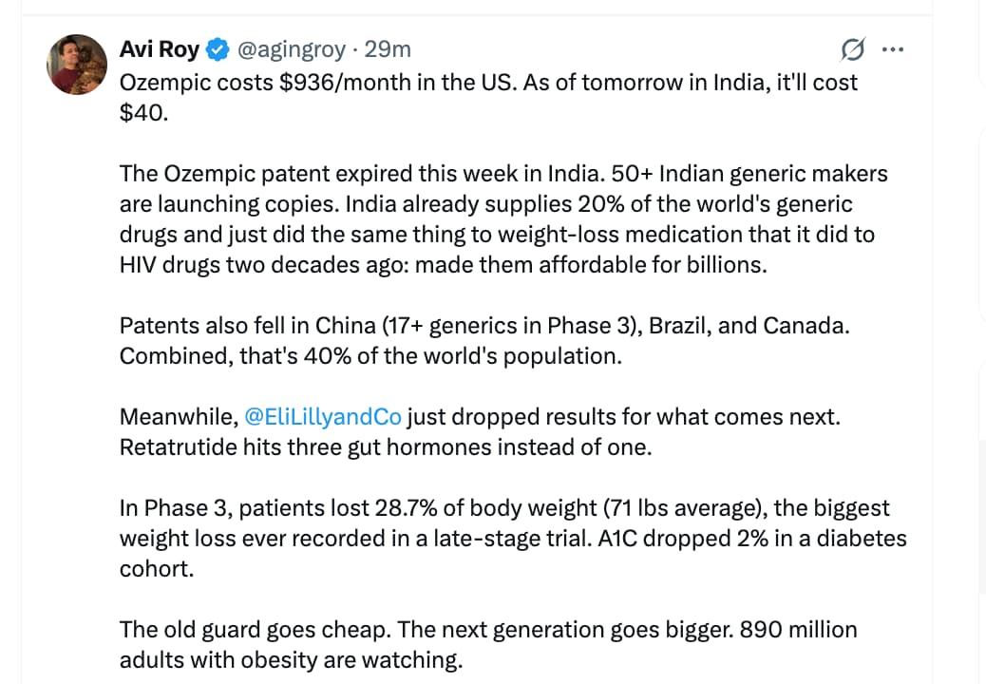
Task: Click the blue verified checkmark badge
Action: (x=218, y=48)
